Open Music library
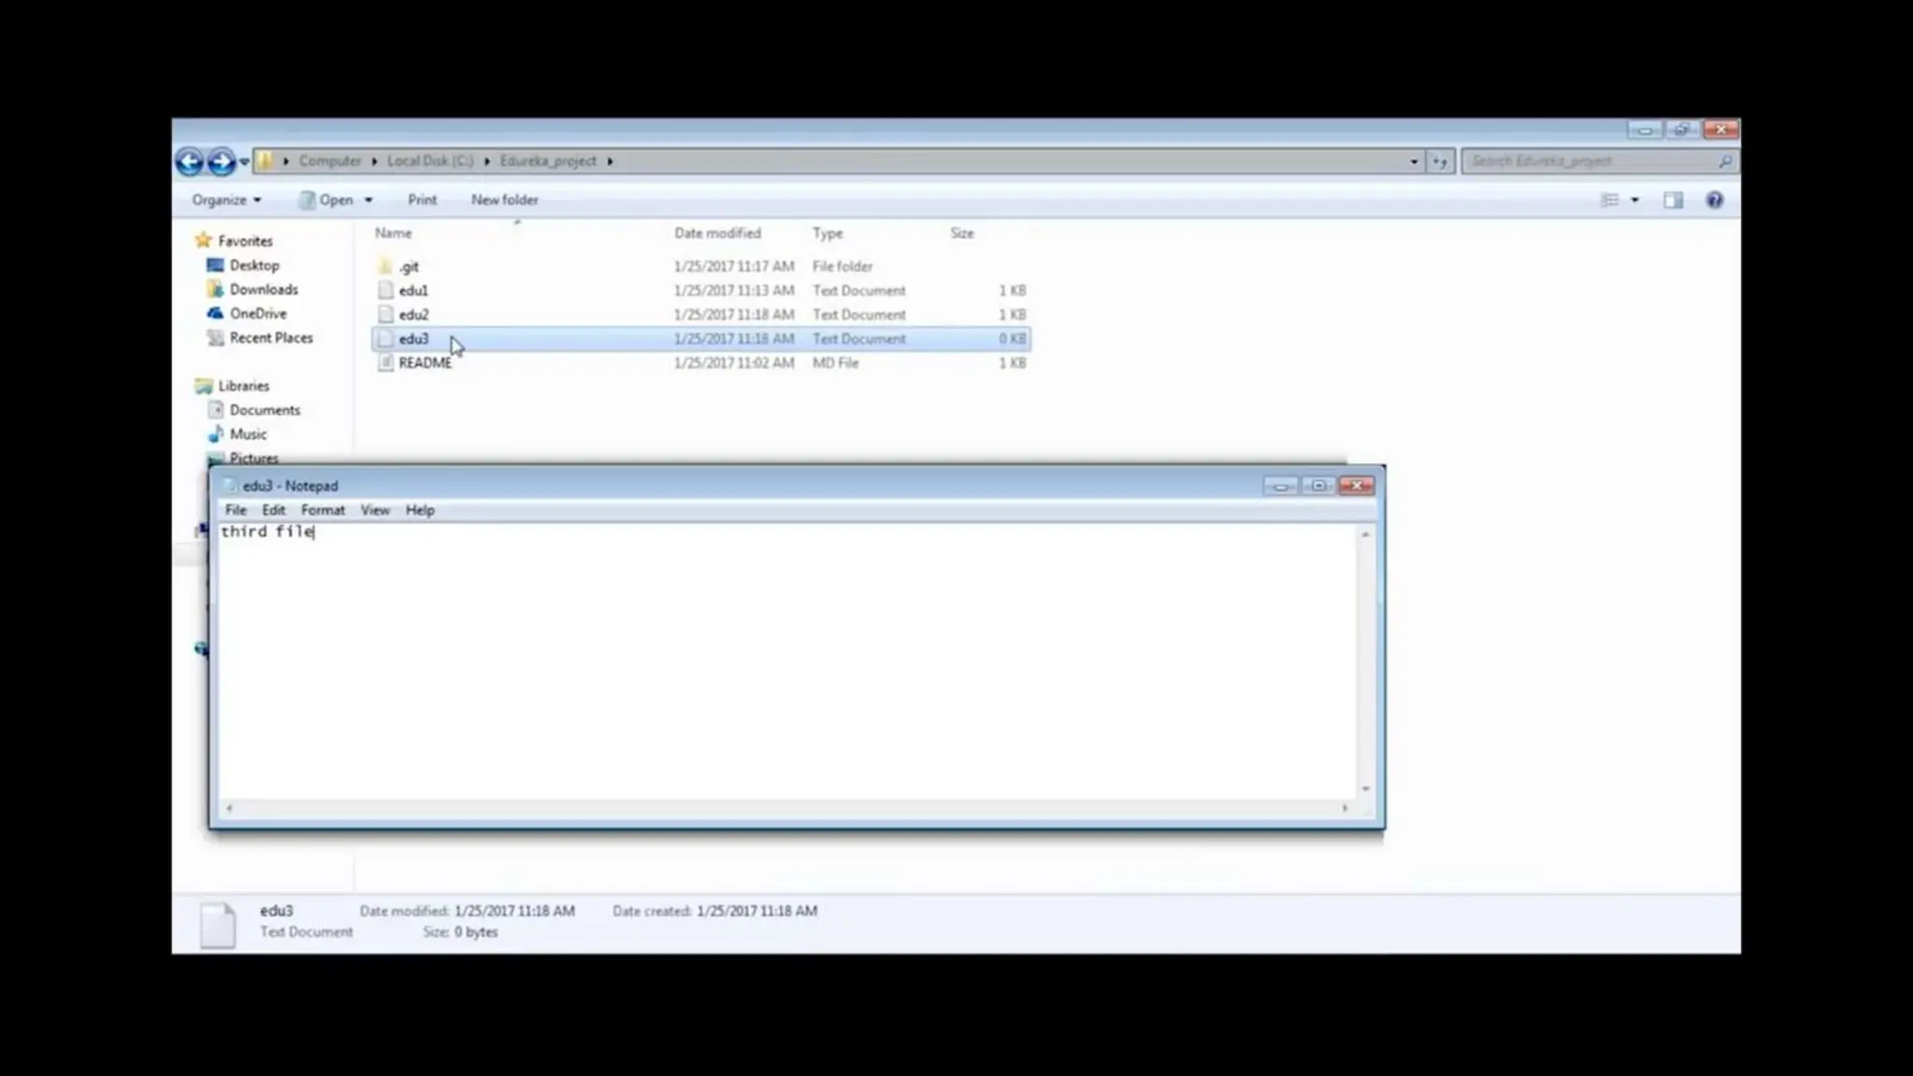 248,434
